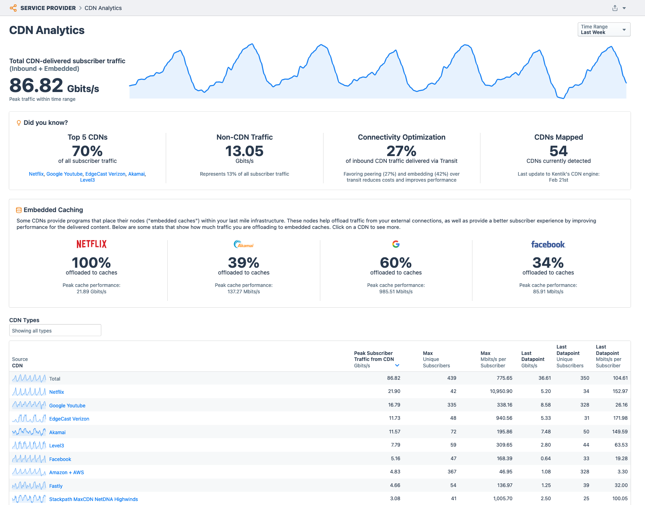
Task: Open Stackpath MaxCDN NetDNA Highwinds row link
Action: click(x=93, y=499)
